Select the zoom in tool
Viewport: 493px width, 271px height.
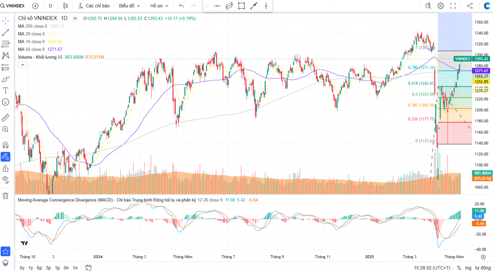5,129
